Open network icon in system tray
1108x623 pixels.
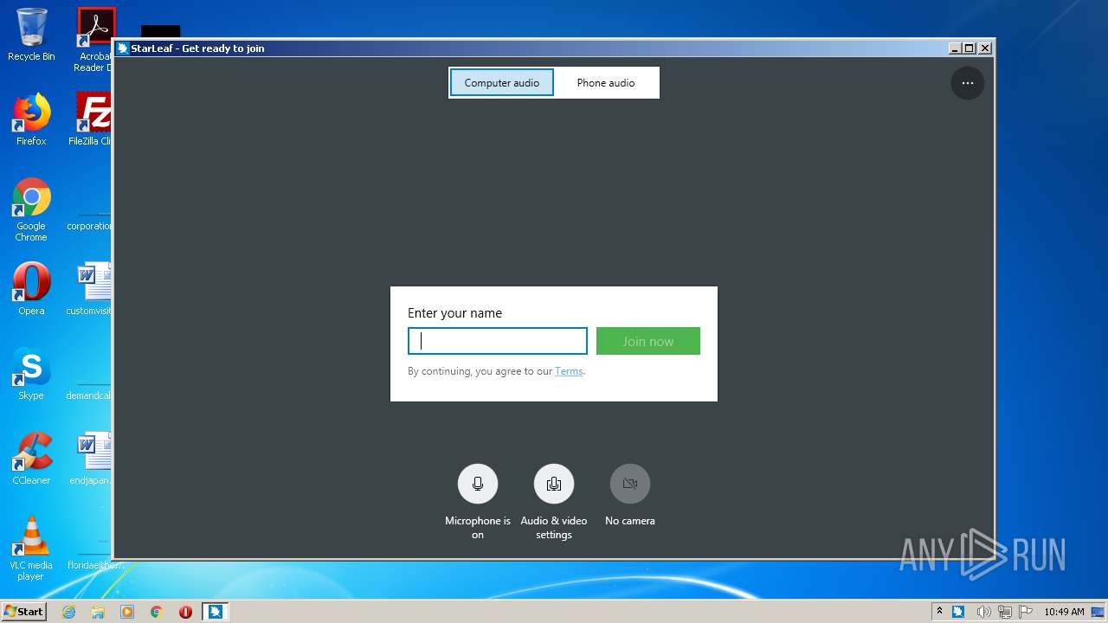point(1005,612)
